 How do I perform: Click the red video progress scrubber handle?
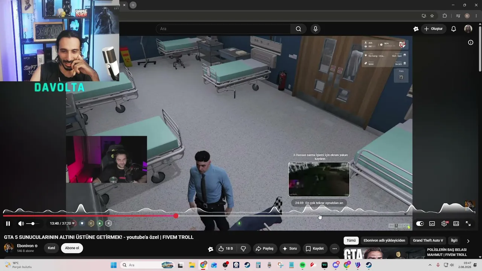point(176,216)
